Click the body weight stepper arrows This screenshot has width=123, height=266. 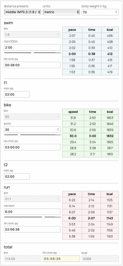[x=116, y=12]
